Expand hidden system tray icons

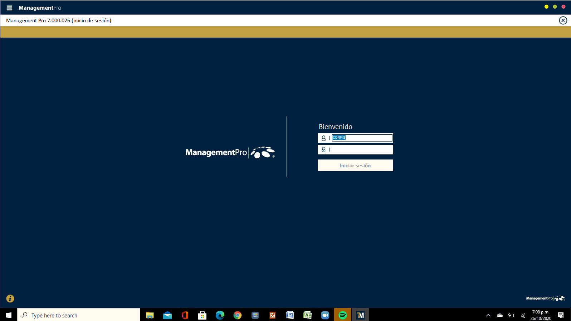click(488, 315)
